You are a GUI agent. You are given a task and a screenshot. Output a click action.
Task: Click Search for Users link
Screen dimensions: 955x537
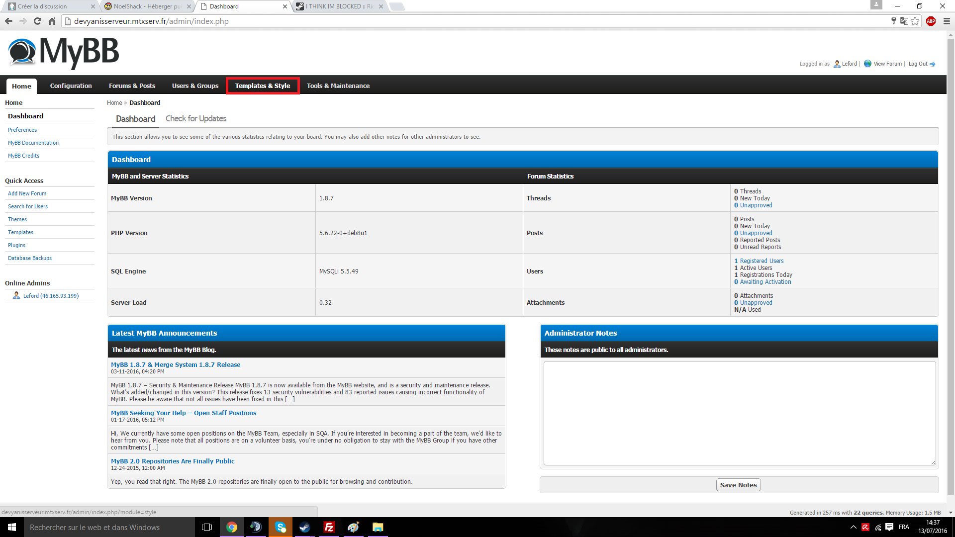[28, 206]
